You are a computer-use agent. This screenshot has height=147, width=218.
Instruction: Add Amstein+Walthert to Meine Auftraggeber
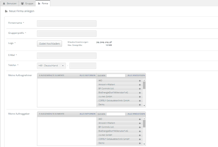click(140, 123)
